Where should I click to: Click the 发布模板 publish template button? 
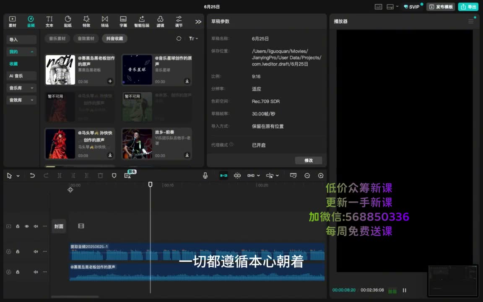point(441,6)
